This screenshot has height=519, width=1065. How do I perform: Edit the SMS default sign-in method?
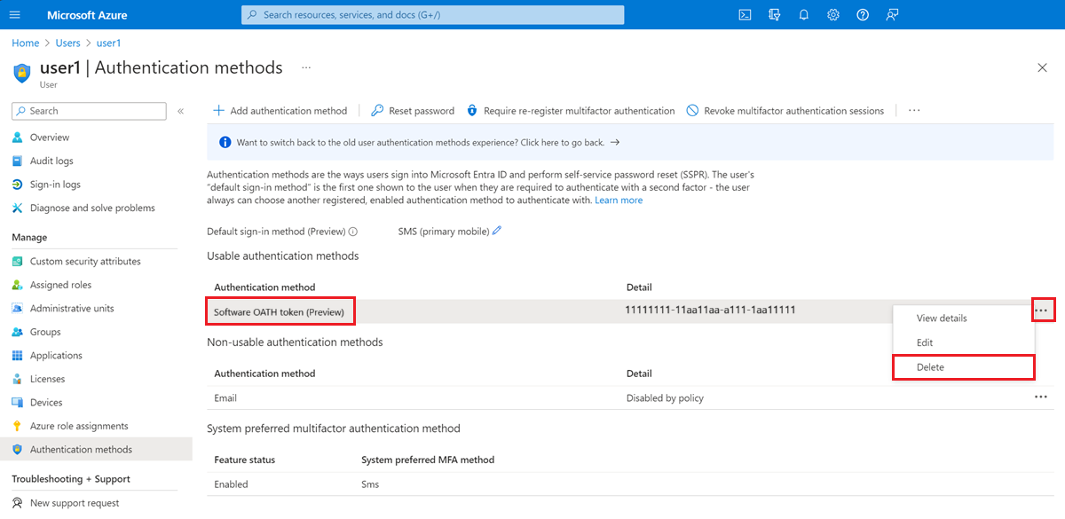click(x=495, y=231)
